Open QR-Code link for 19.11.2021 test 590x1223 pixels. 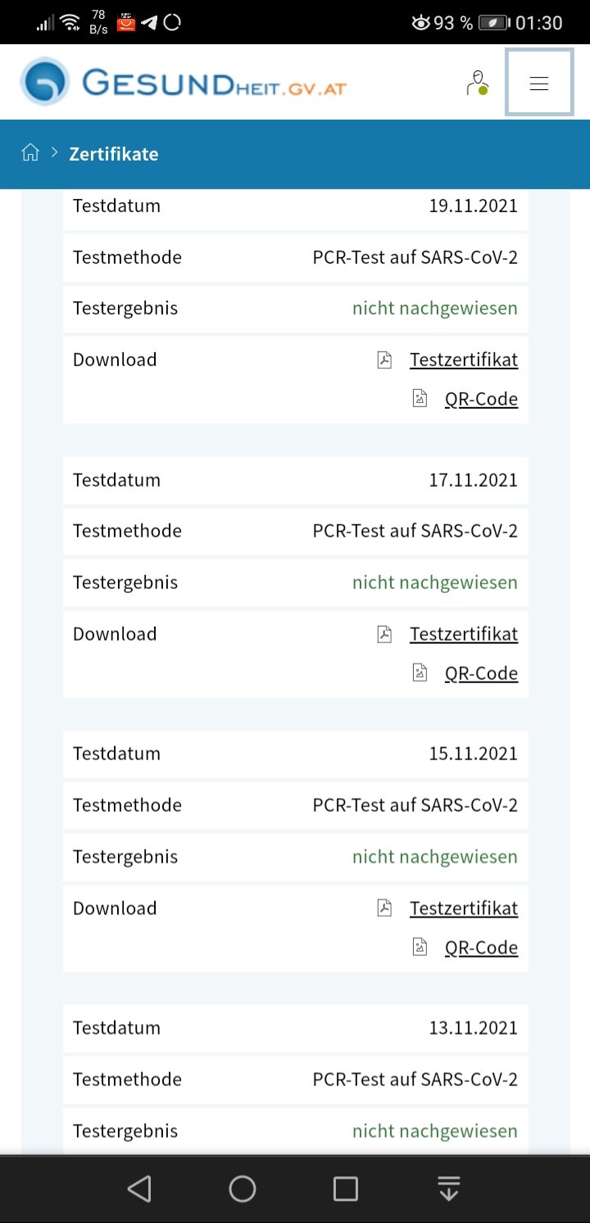tap(481, 399)
